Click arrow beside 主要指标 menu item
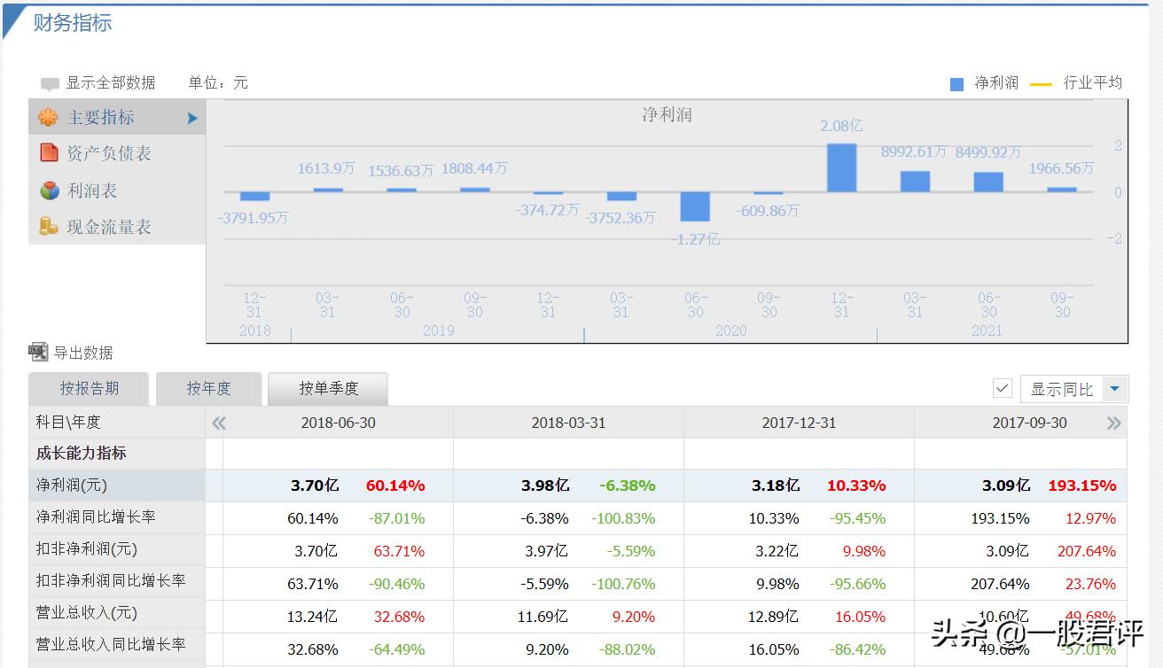The height and width of the screenshot is (668, 1163). [192, 118]
